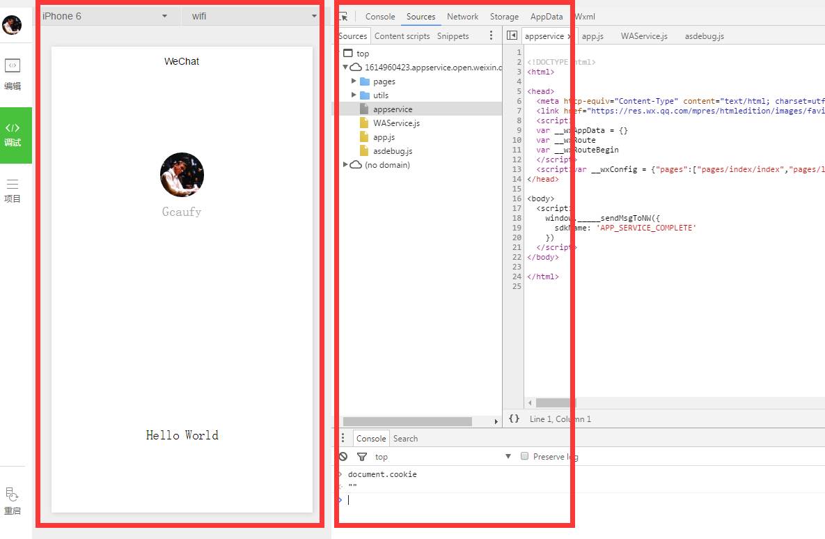This screenshot has height=539, width=825.
Task: Open the wifi network dropdown
Action: (x=253, y=16)
